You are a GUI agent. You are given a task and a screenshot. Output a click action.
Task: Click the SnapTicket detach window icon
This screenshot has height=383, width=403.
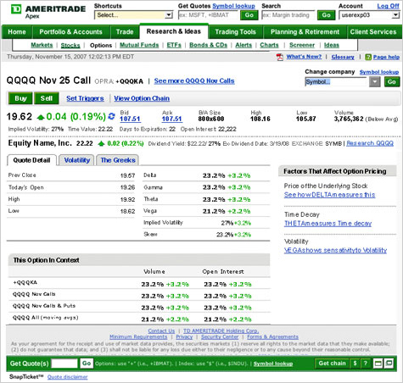coord(389,364)
